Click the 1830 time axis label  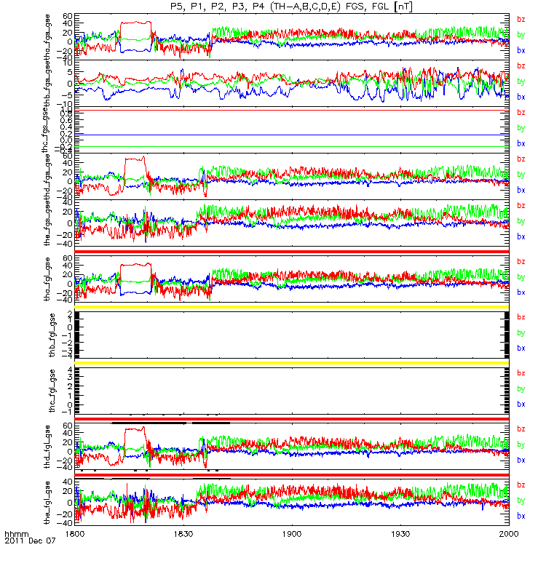pyautogui.click(x=183, y=534)
